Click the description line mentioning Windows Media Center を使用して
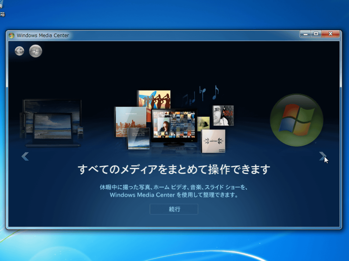Viewport: 349px width, 261px height. coord(174,195)
